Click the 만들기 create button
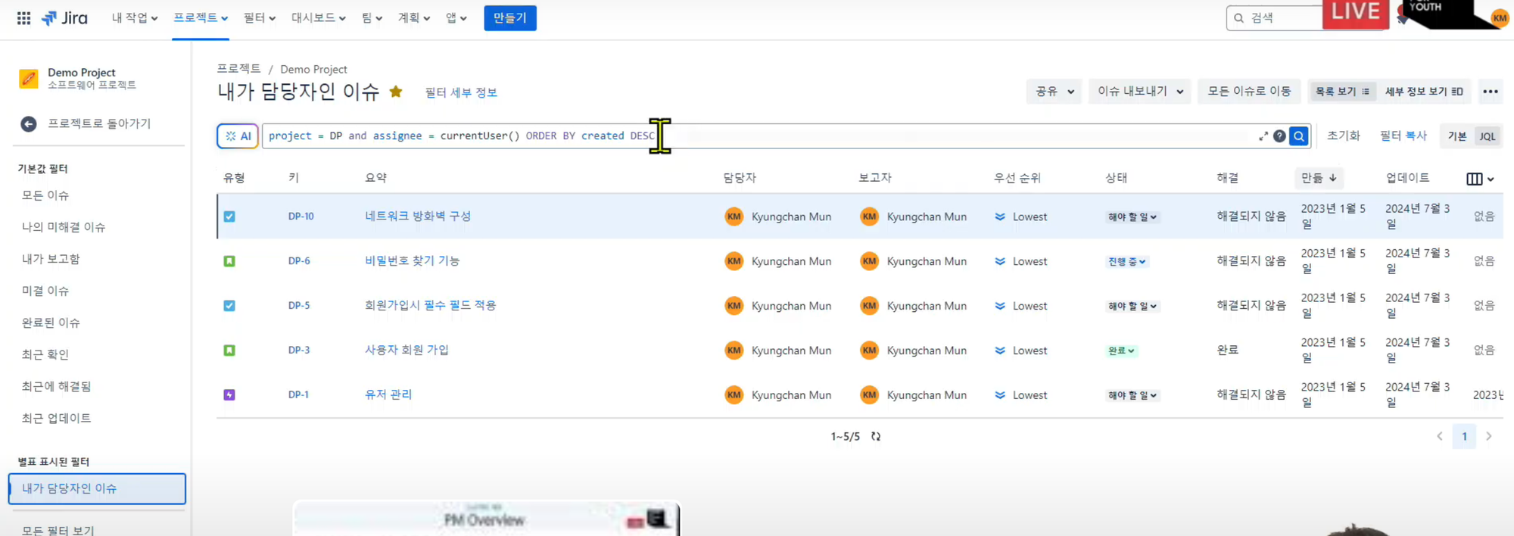 pos(510,18)
